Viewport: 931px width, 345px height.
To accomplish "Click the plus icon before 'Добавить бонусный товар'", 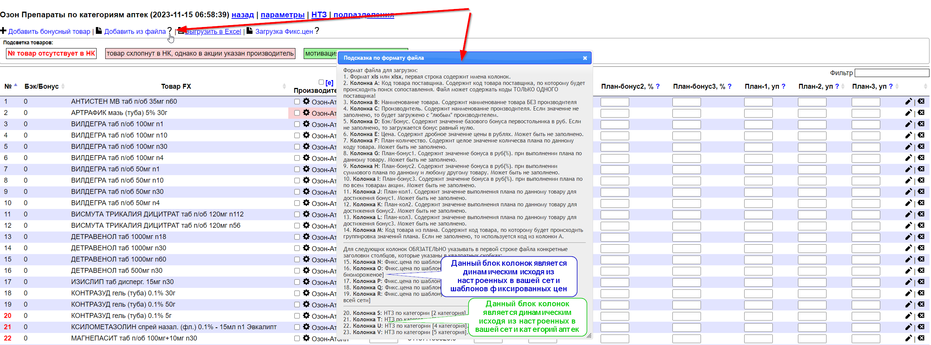I will pos(3,30).
